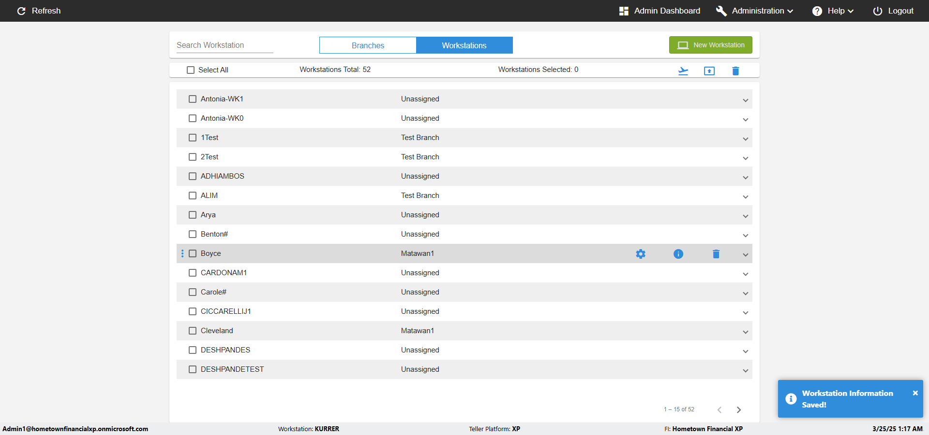Expand the Antonia-WK1 row chevron

745,100
